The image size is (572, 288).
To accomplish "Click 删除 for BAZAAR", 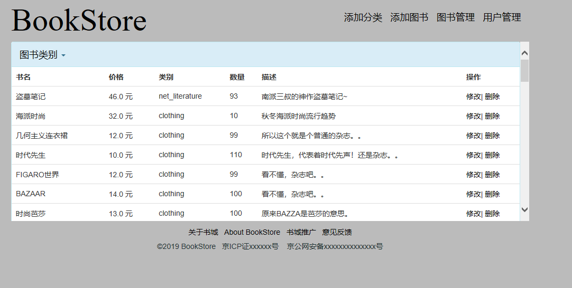I will [x=492, y=194].
